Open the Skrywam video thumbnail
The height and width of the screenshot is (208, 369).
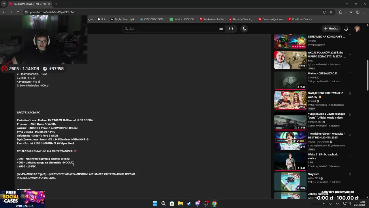290,181
